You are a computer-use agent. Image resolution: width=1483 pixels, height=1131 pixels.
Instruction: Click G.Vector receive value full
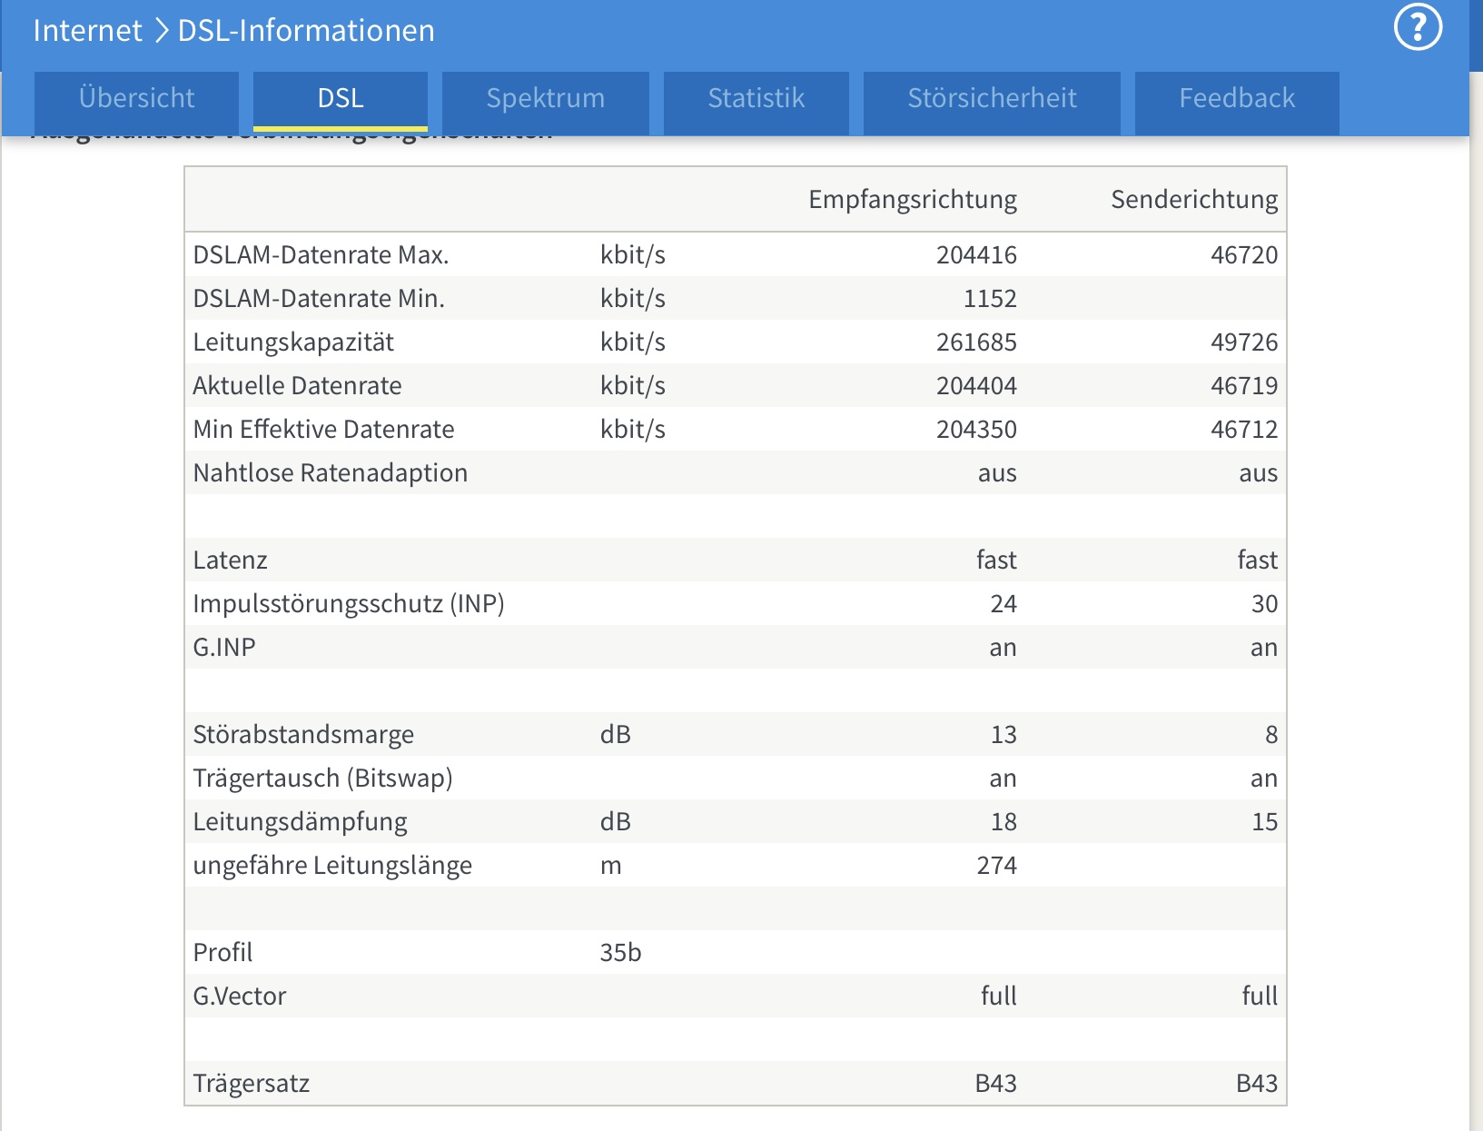[998, 997]
